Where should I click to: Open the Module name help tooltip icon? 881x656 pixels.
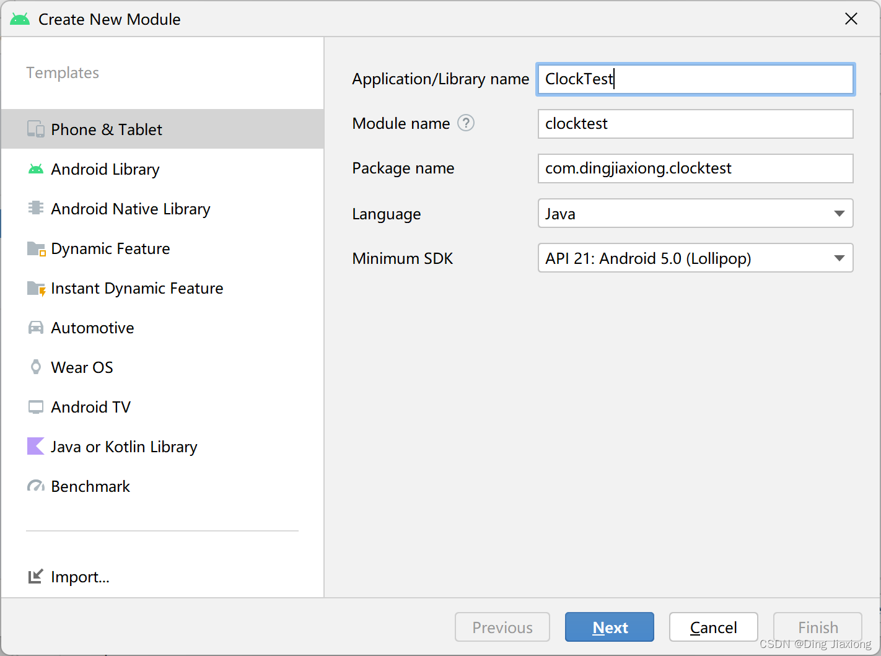(x=466, y=123)
